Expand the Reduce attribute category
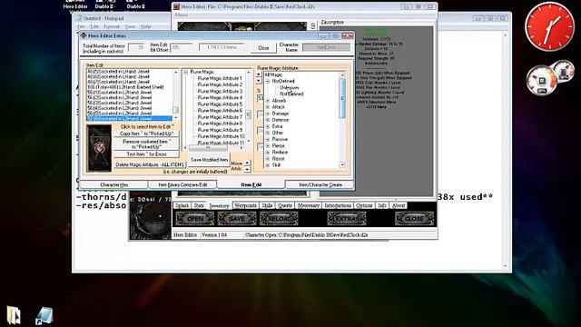The width and height of the screenshot is (581, 327). coord(268,152)
